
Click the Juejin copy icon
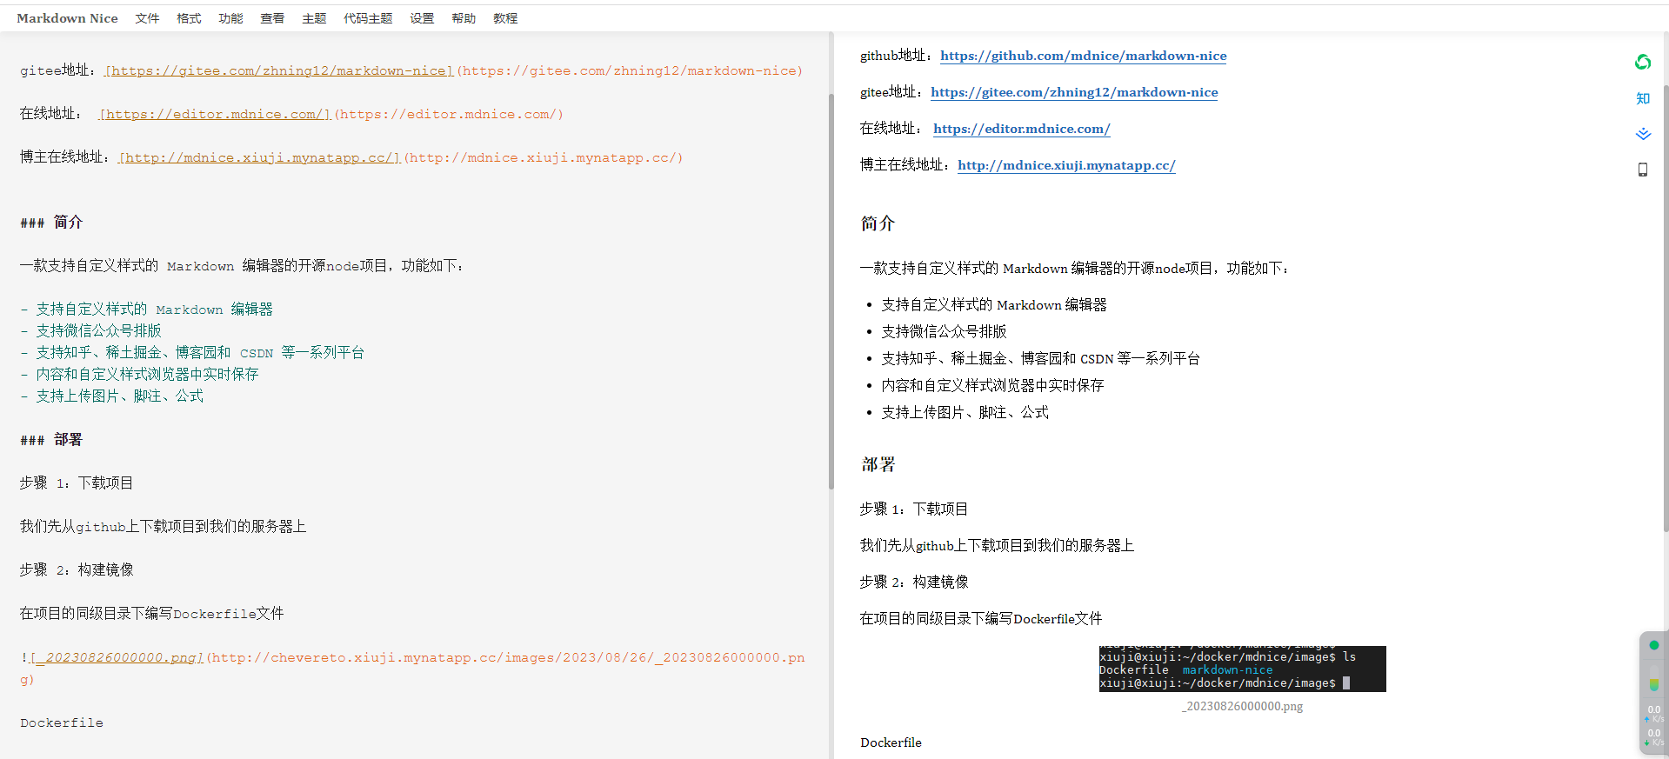[x=1642, y=134]
